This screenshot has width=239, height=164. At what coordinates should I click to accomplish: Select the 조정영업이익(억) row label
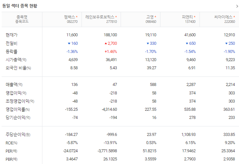(x=20, y=101)
